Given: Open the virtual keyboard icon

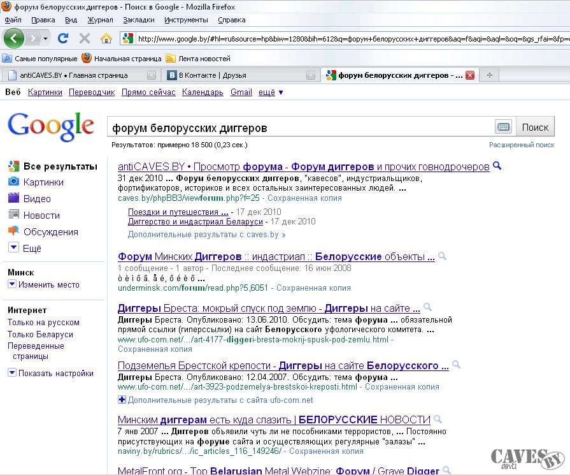Looking at the screenshot, I should tap(504, 127).
